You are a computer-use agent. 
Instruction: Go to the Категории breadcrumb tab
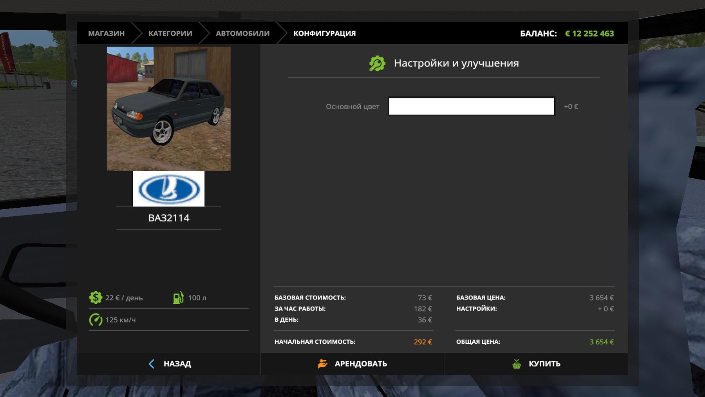coord(170,33)
